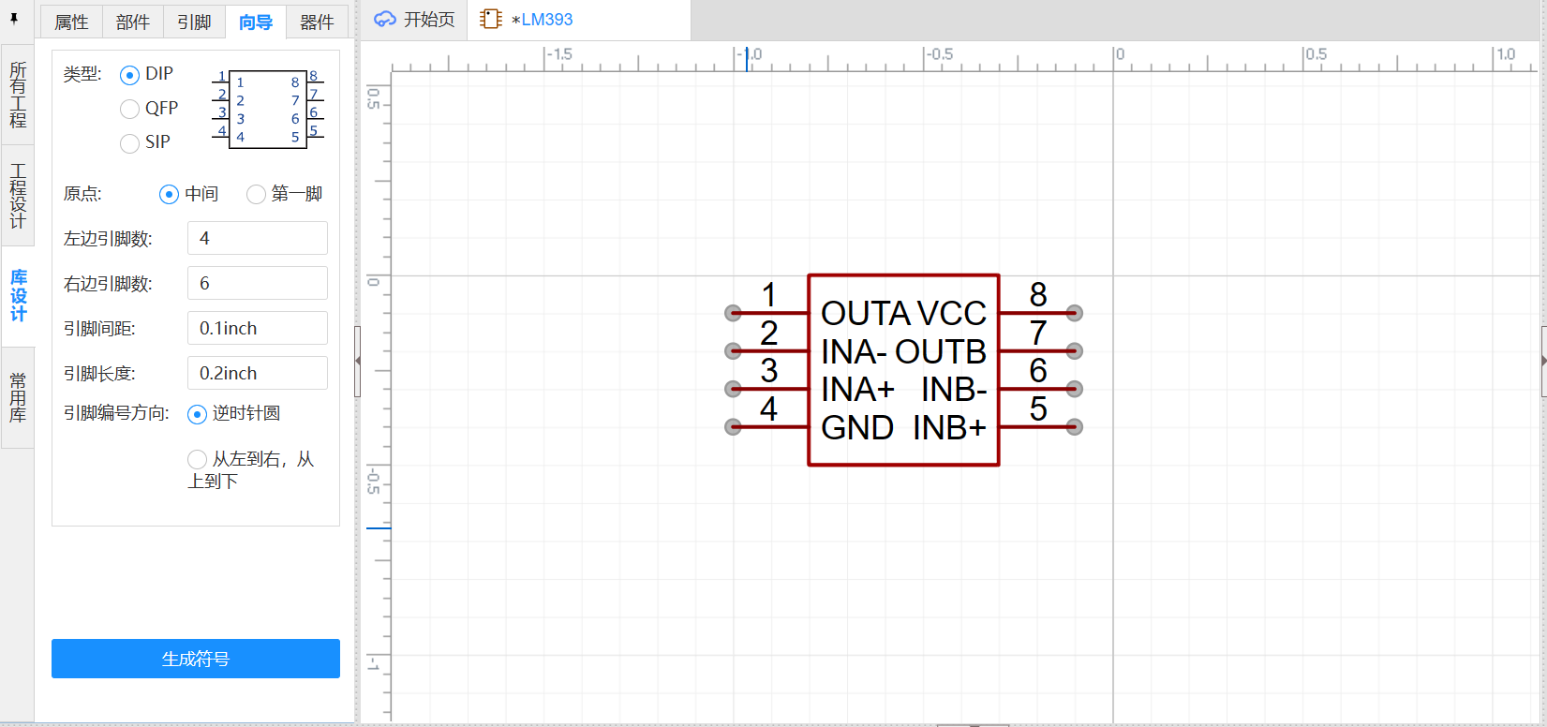This screenshot has height=727, width=1547.
Task: Switch to the 部件 tab
Action: pyautogui.click(x=133, y=22)
